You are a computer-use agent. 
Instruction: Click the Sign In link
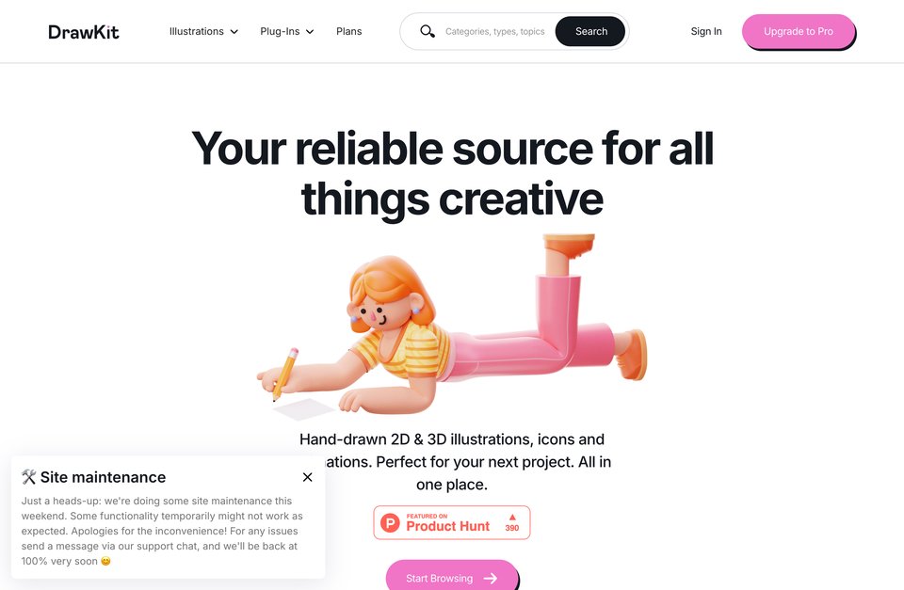[x=706, y=32]
